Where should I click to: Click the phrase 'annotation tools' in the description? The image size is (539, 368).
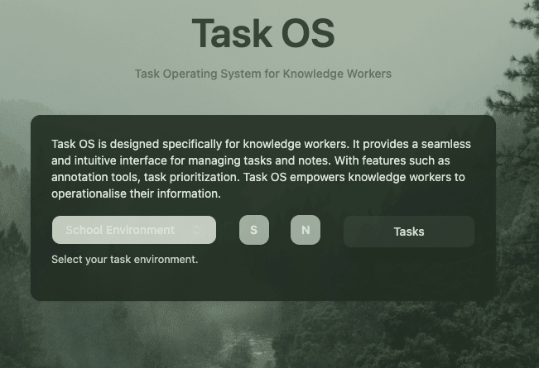(x=95, y=177)
